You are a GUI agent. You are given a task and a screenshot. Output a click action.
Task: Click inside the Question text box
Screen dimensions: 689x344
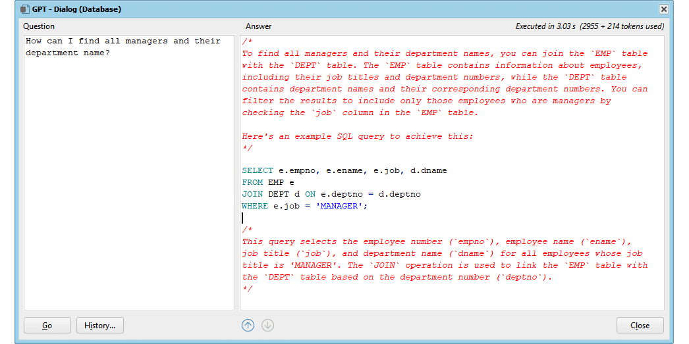tap(128, 172)
